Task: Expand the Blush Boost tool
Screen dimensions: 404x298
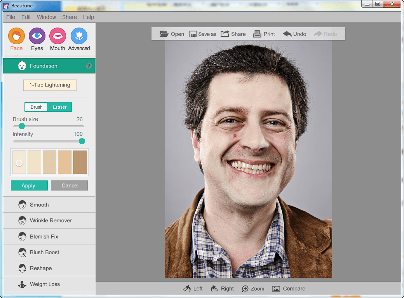Action: pos(49,253)
